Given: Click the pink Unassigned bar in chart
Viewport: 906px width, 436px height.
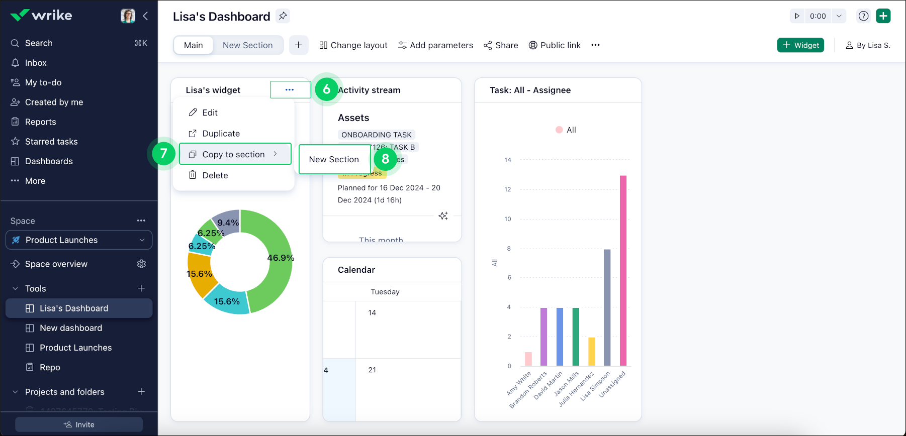Looking at the screenshot, I should tap(623, 270).
